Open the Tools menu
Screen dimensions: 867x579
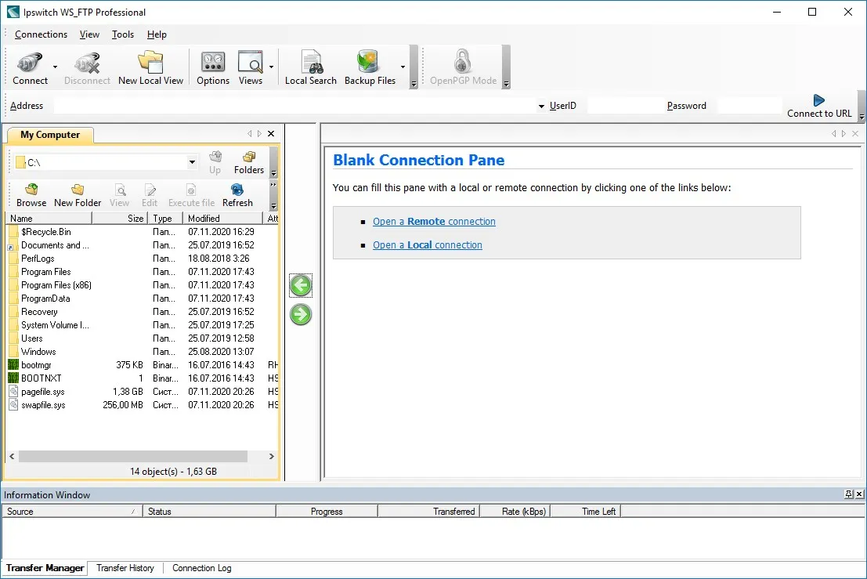point(123,34)
